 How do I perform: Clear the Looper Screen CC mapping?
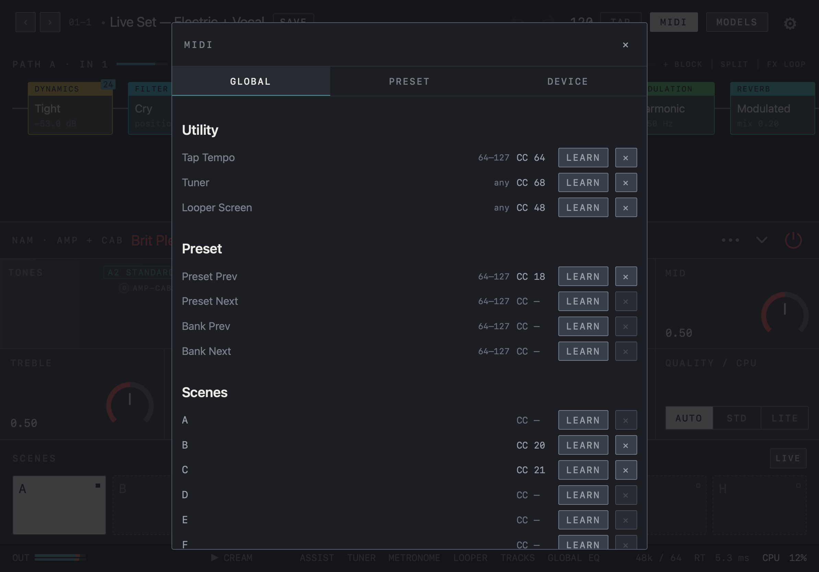(626, 207)
